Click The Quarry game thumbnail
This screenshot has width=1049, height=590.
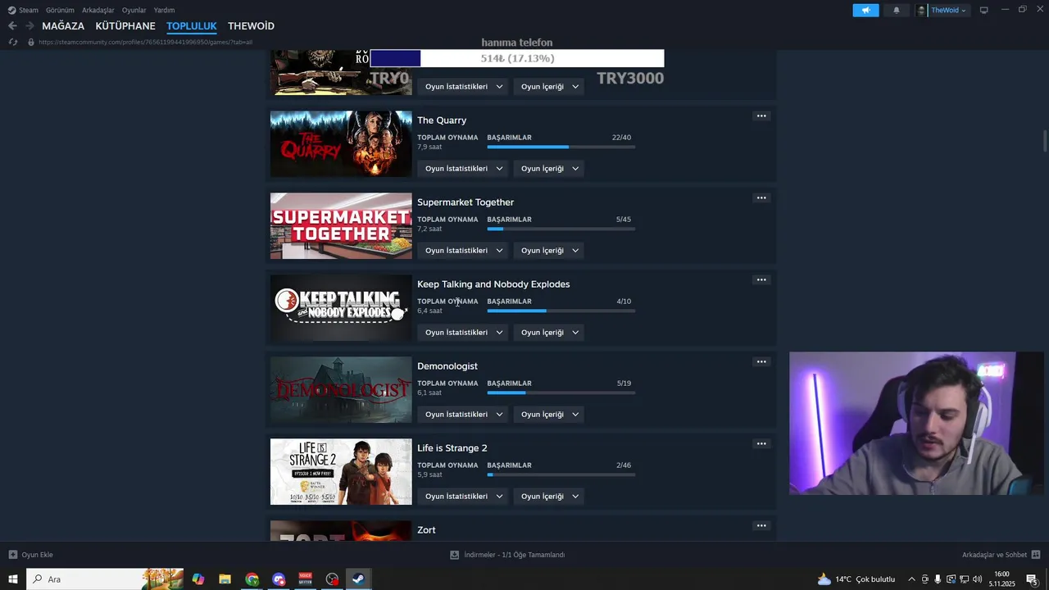pos(341,143)
